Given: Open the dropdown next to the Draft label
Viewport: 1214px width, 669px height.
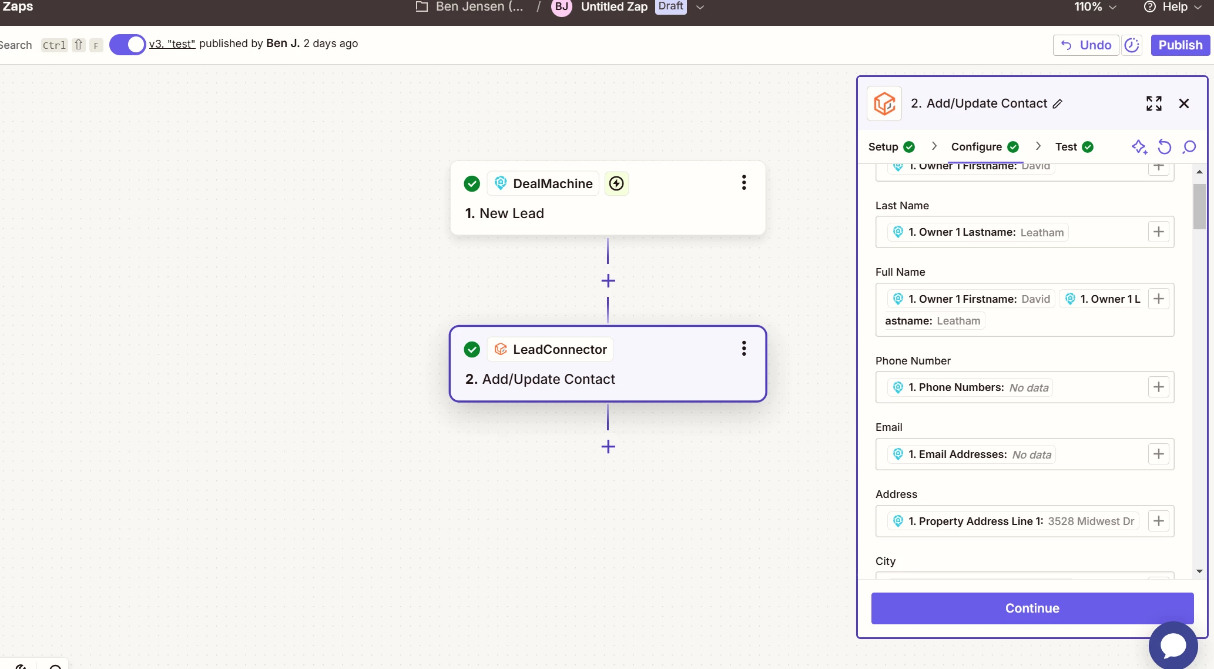Looking at the screenshot, I should click(x=700, y=7).
